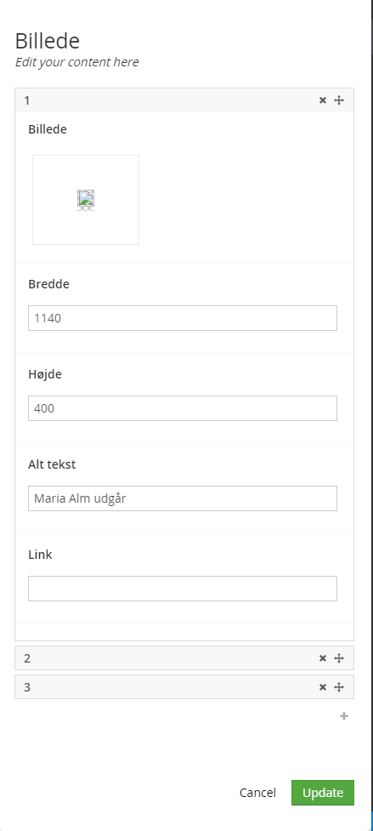This screenshot has height=831, width=373.
Task: Click the empty Link input field
Action: (183, 589)
